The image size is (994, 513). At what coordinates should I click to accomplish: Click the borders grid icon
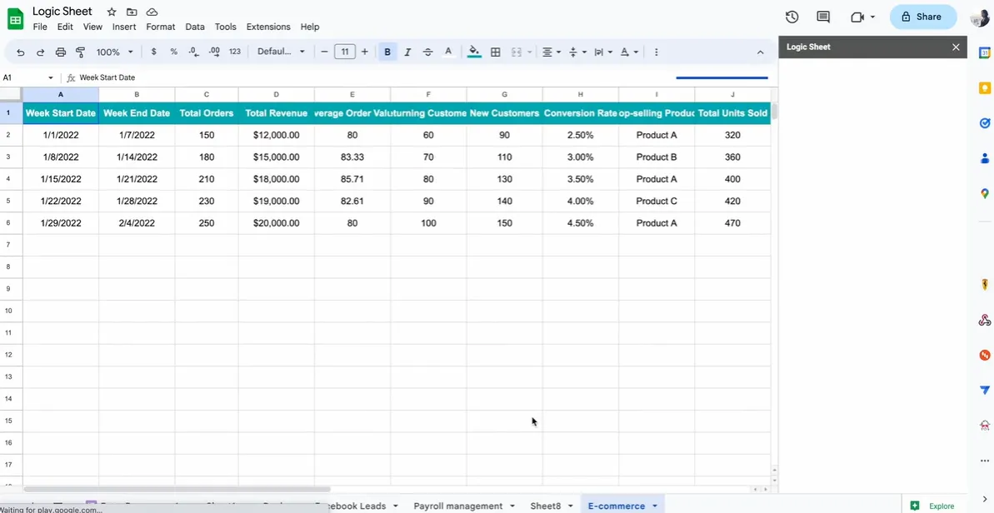[x=496, y=52]
